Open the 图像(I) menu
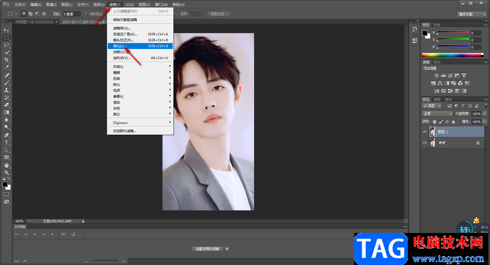This screenshot has height=265, width=490. [51, 5]
